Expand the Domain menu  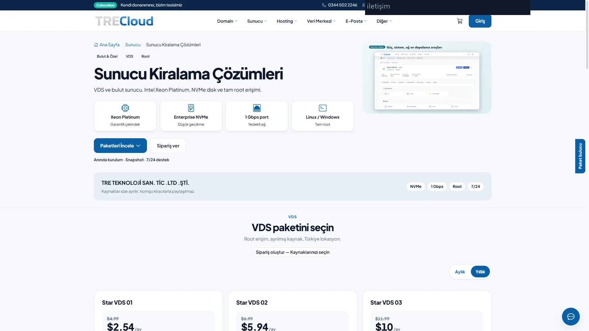click(227, 21)
